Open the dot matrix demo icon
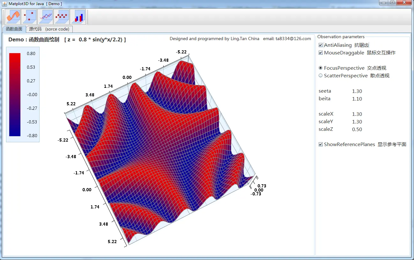 pos(62,17)
